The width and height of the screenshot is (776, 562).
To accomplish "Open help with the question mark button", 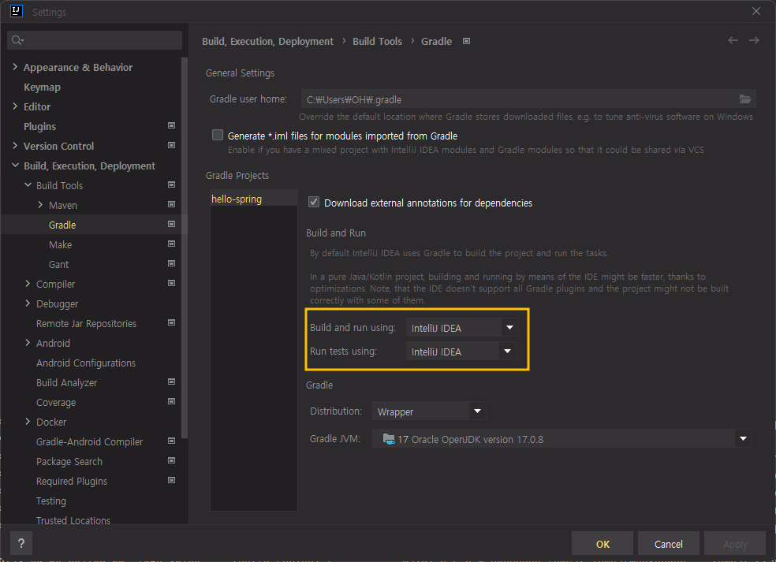I will 21,544.
